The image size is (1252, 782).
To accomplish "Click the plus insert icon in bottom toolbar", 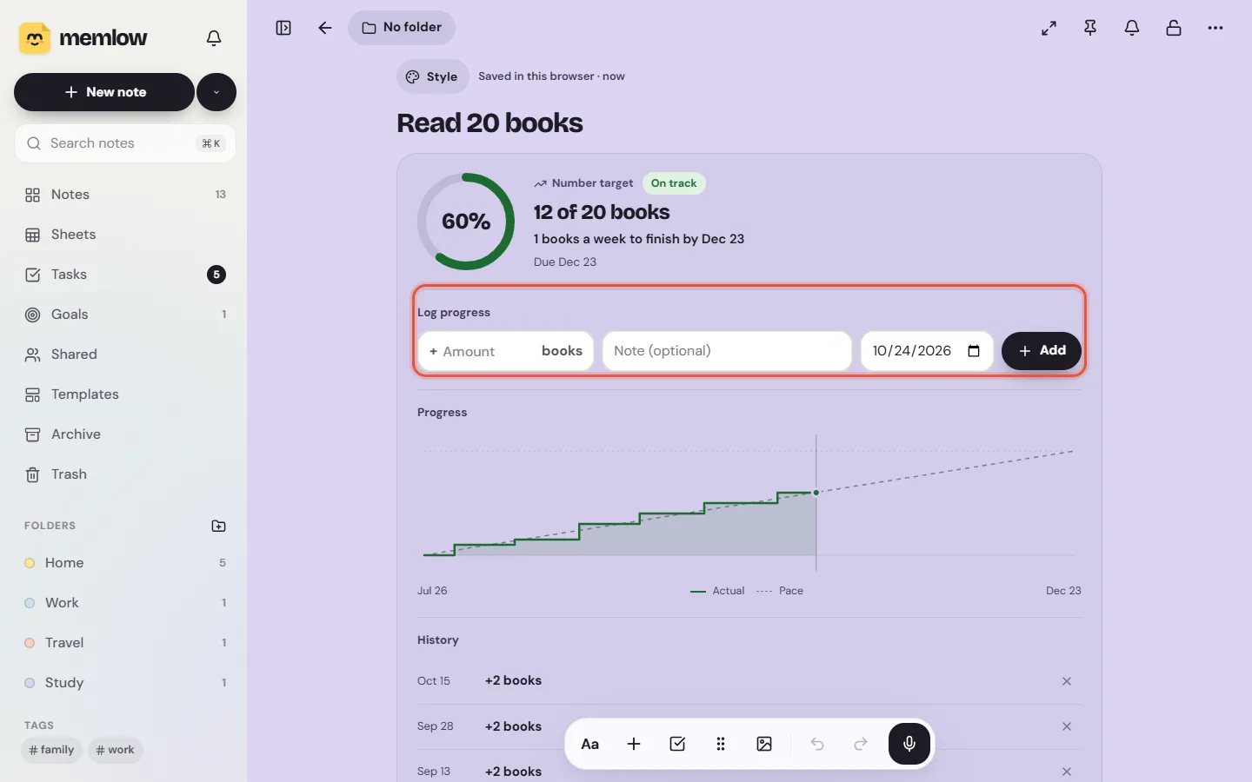I will (634, 744).
